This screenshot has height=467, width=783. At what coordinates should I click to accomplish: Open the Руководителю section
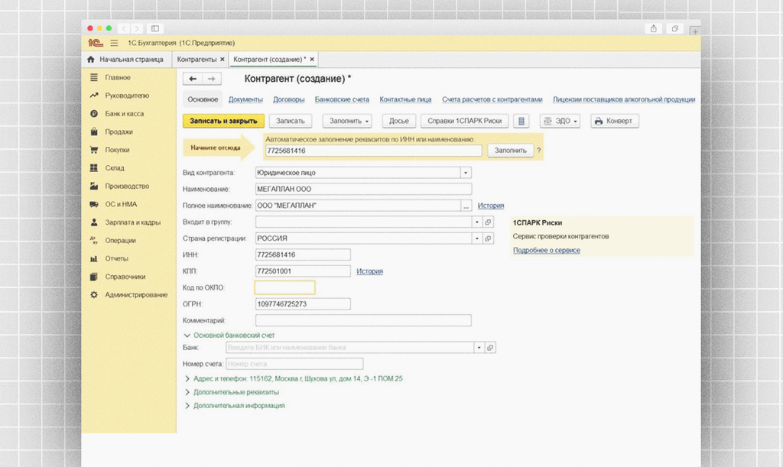[127, 96]
